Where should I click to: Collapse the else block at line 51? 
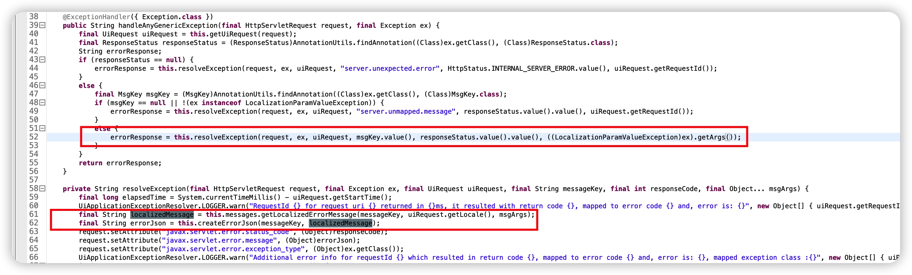tap(42, 129)
